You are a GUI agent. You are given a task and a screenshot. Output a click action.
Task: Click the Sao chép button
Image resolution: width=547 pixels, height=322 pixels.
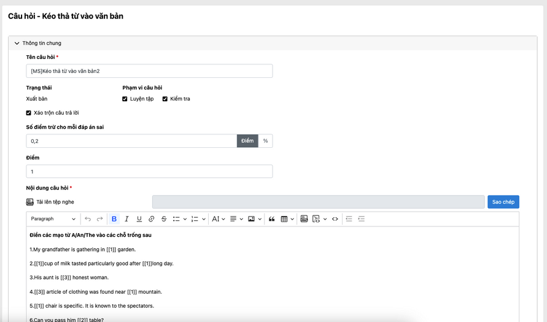503,202
